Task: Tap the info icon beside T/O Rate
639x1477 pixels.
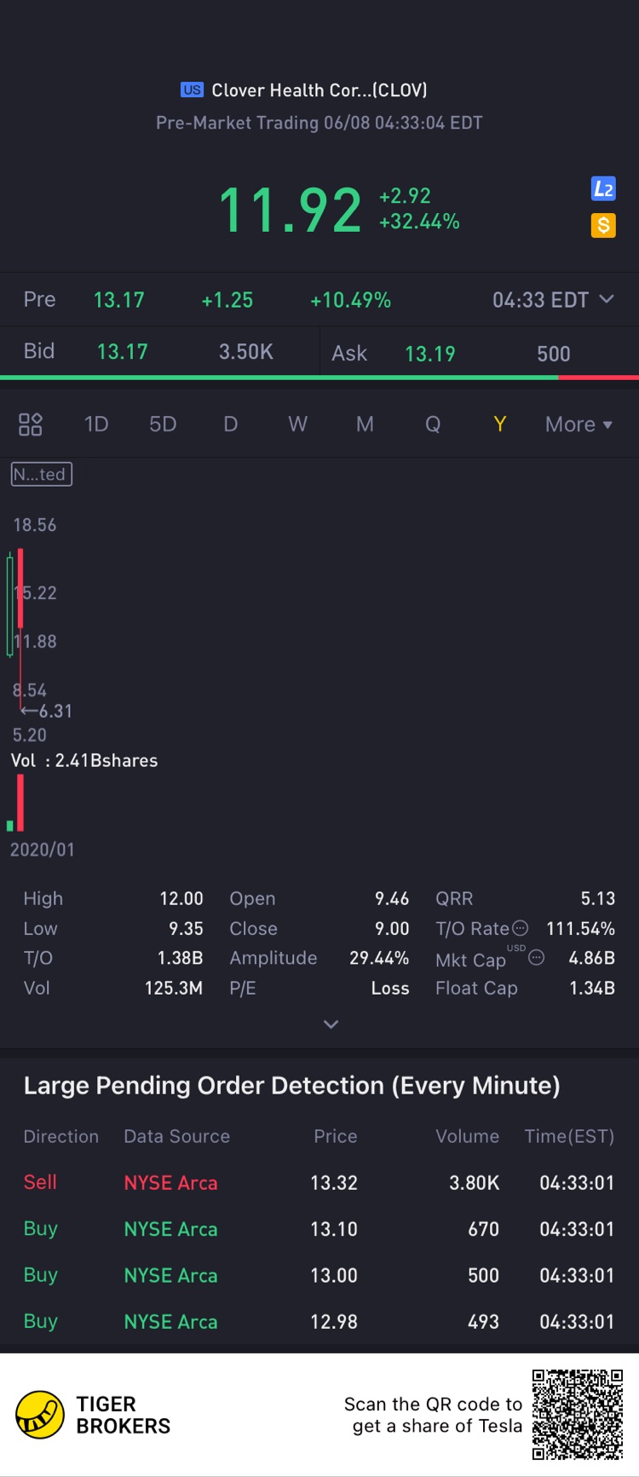Action: point(520,928)
